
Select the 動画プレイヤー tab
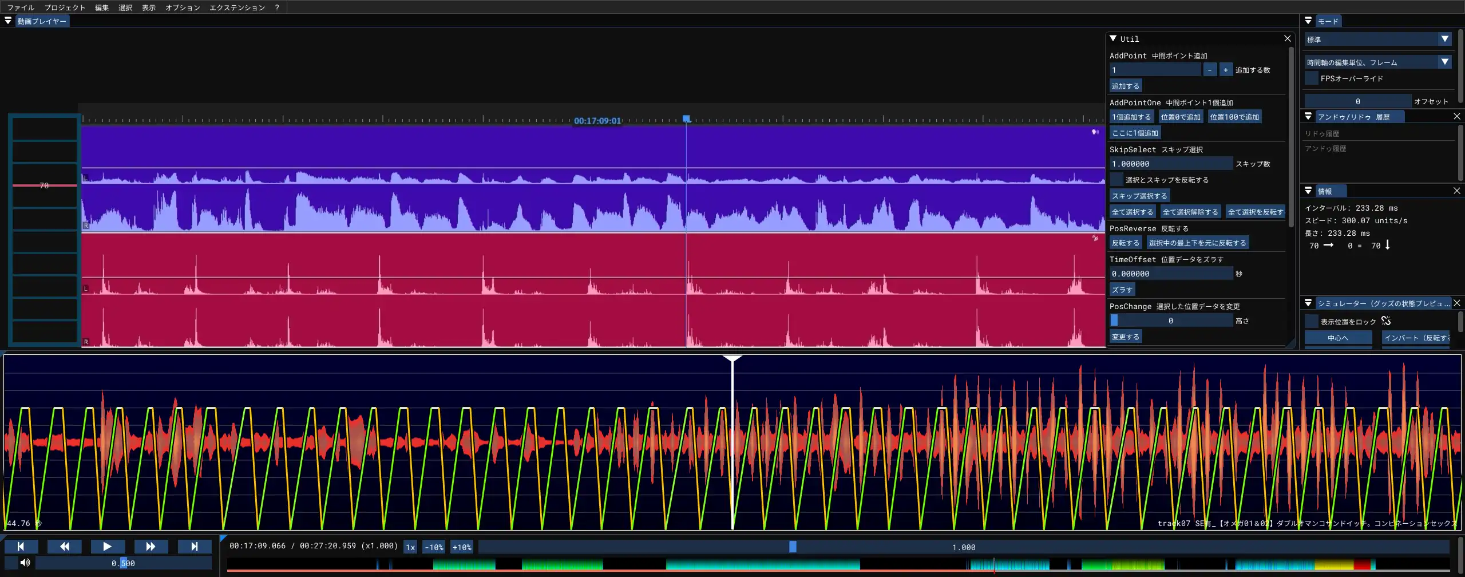click(x=42, y=21)
